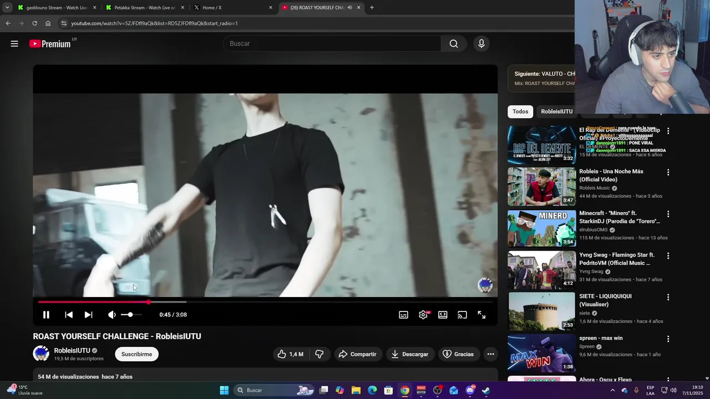Viewport: 710px width, 399px height.
Task: Skip to the next video
Action: tap(88, 315)
